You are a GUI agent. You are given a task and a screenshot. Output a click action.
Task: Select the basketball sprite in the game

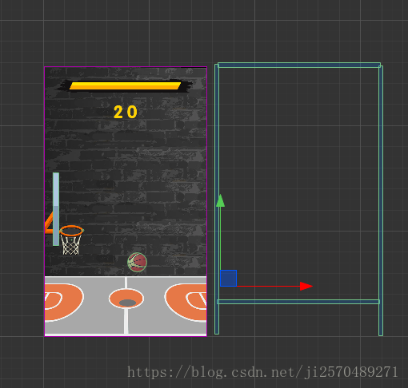click(137, 262)
